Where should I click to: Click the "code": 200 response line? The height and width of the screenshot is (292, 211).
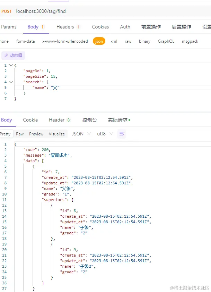tap(37, 150)
